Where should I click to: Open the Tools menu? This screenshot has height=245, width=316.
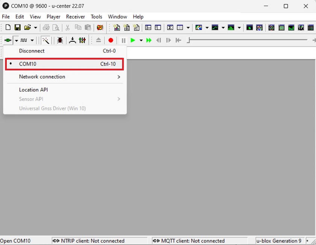[96, 17]
